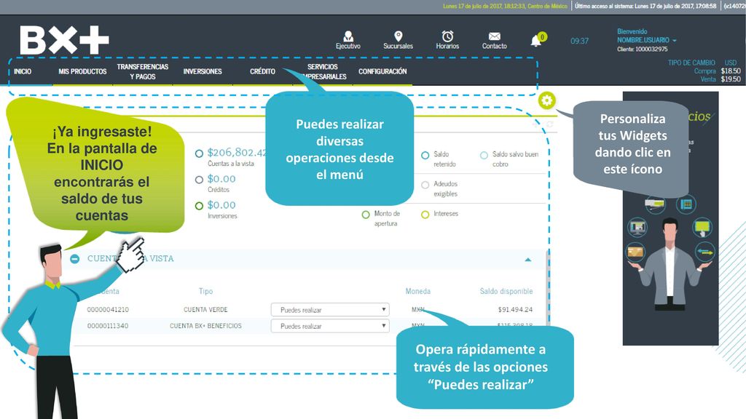Screen dimensions: 746x419
Task: Open the CONFIGURACIÓN menu
Action: tap(382, 71)
